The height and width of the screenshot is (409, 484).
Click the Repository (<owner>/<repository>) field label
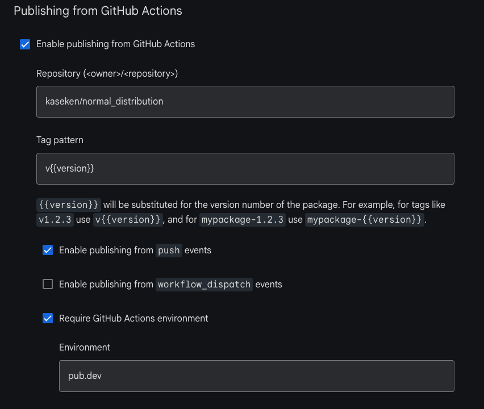click(x=107, y=73)
